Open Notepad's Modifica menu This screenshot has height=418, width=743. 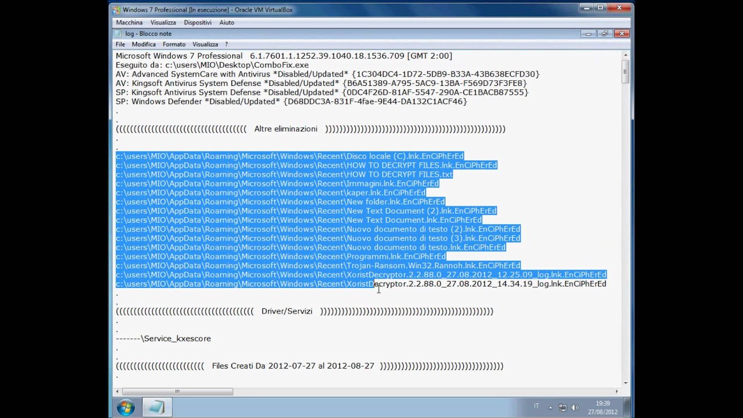(143, 44)
